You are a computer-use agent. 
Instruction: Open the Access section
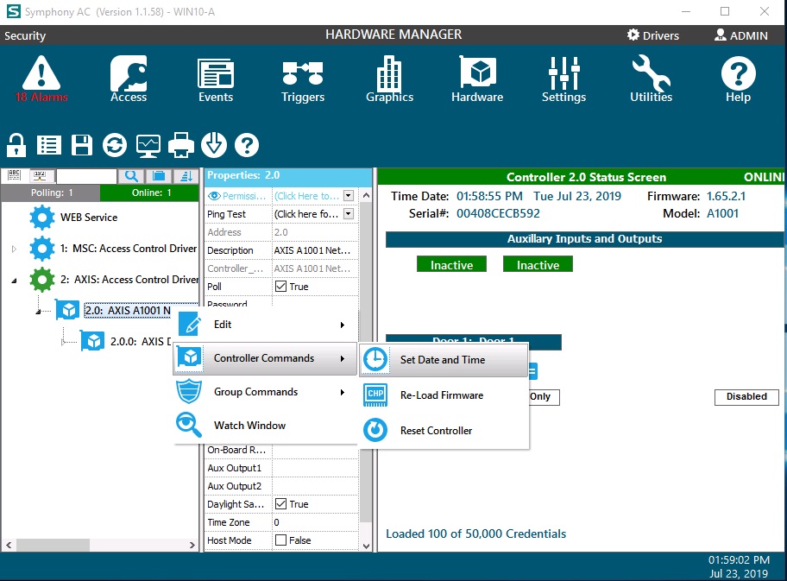tap(129, 79)
